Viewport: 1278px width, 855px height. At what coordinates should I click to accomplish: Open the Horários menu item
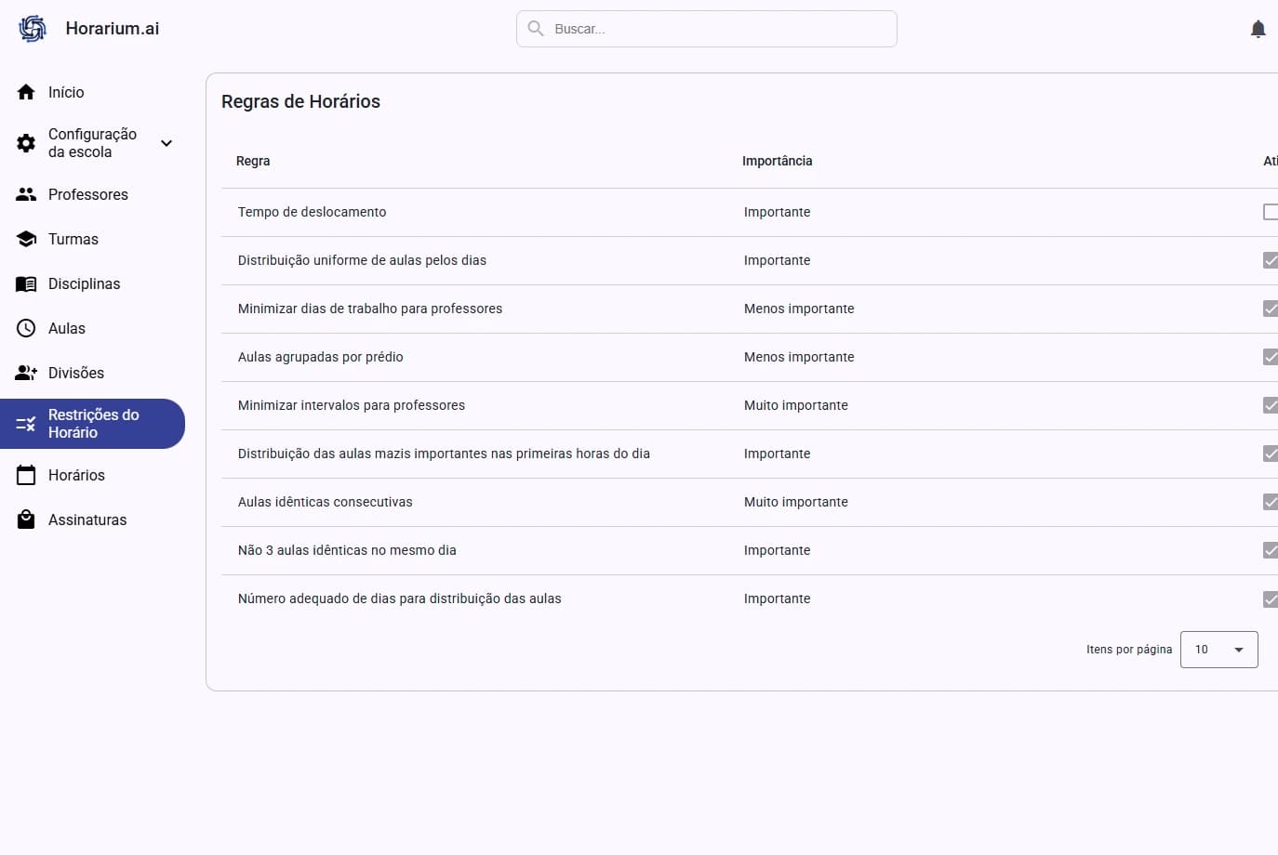coord(76,475)
